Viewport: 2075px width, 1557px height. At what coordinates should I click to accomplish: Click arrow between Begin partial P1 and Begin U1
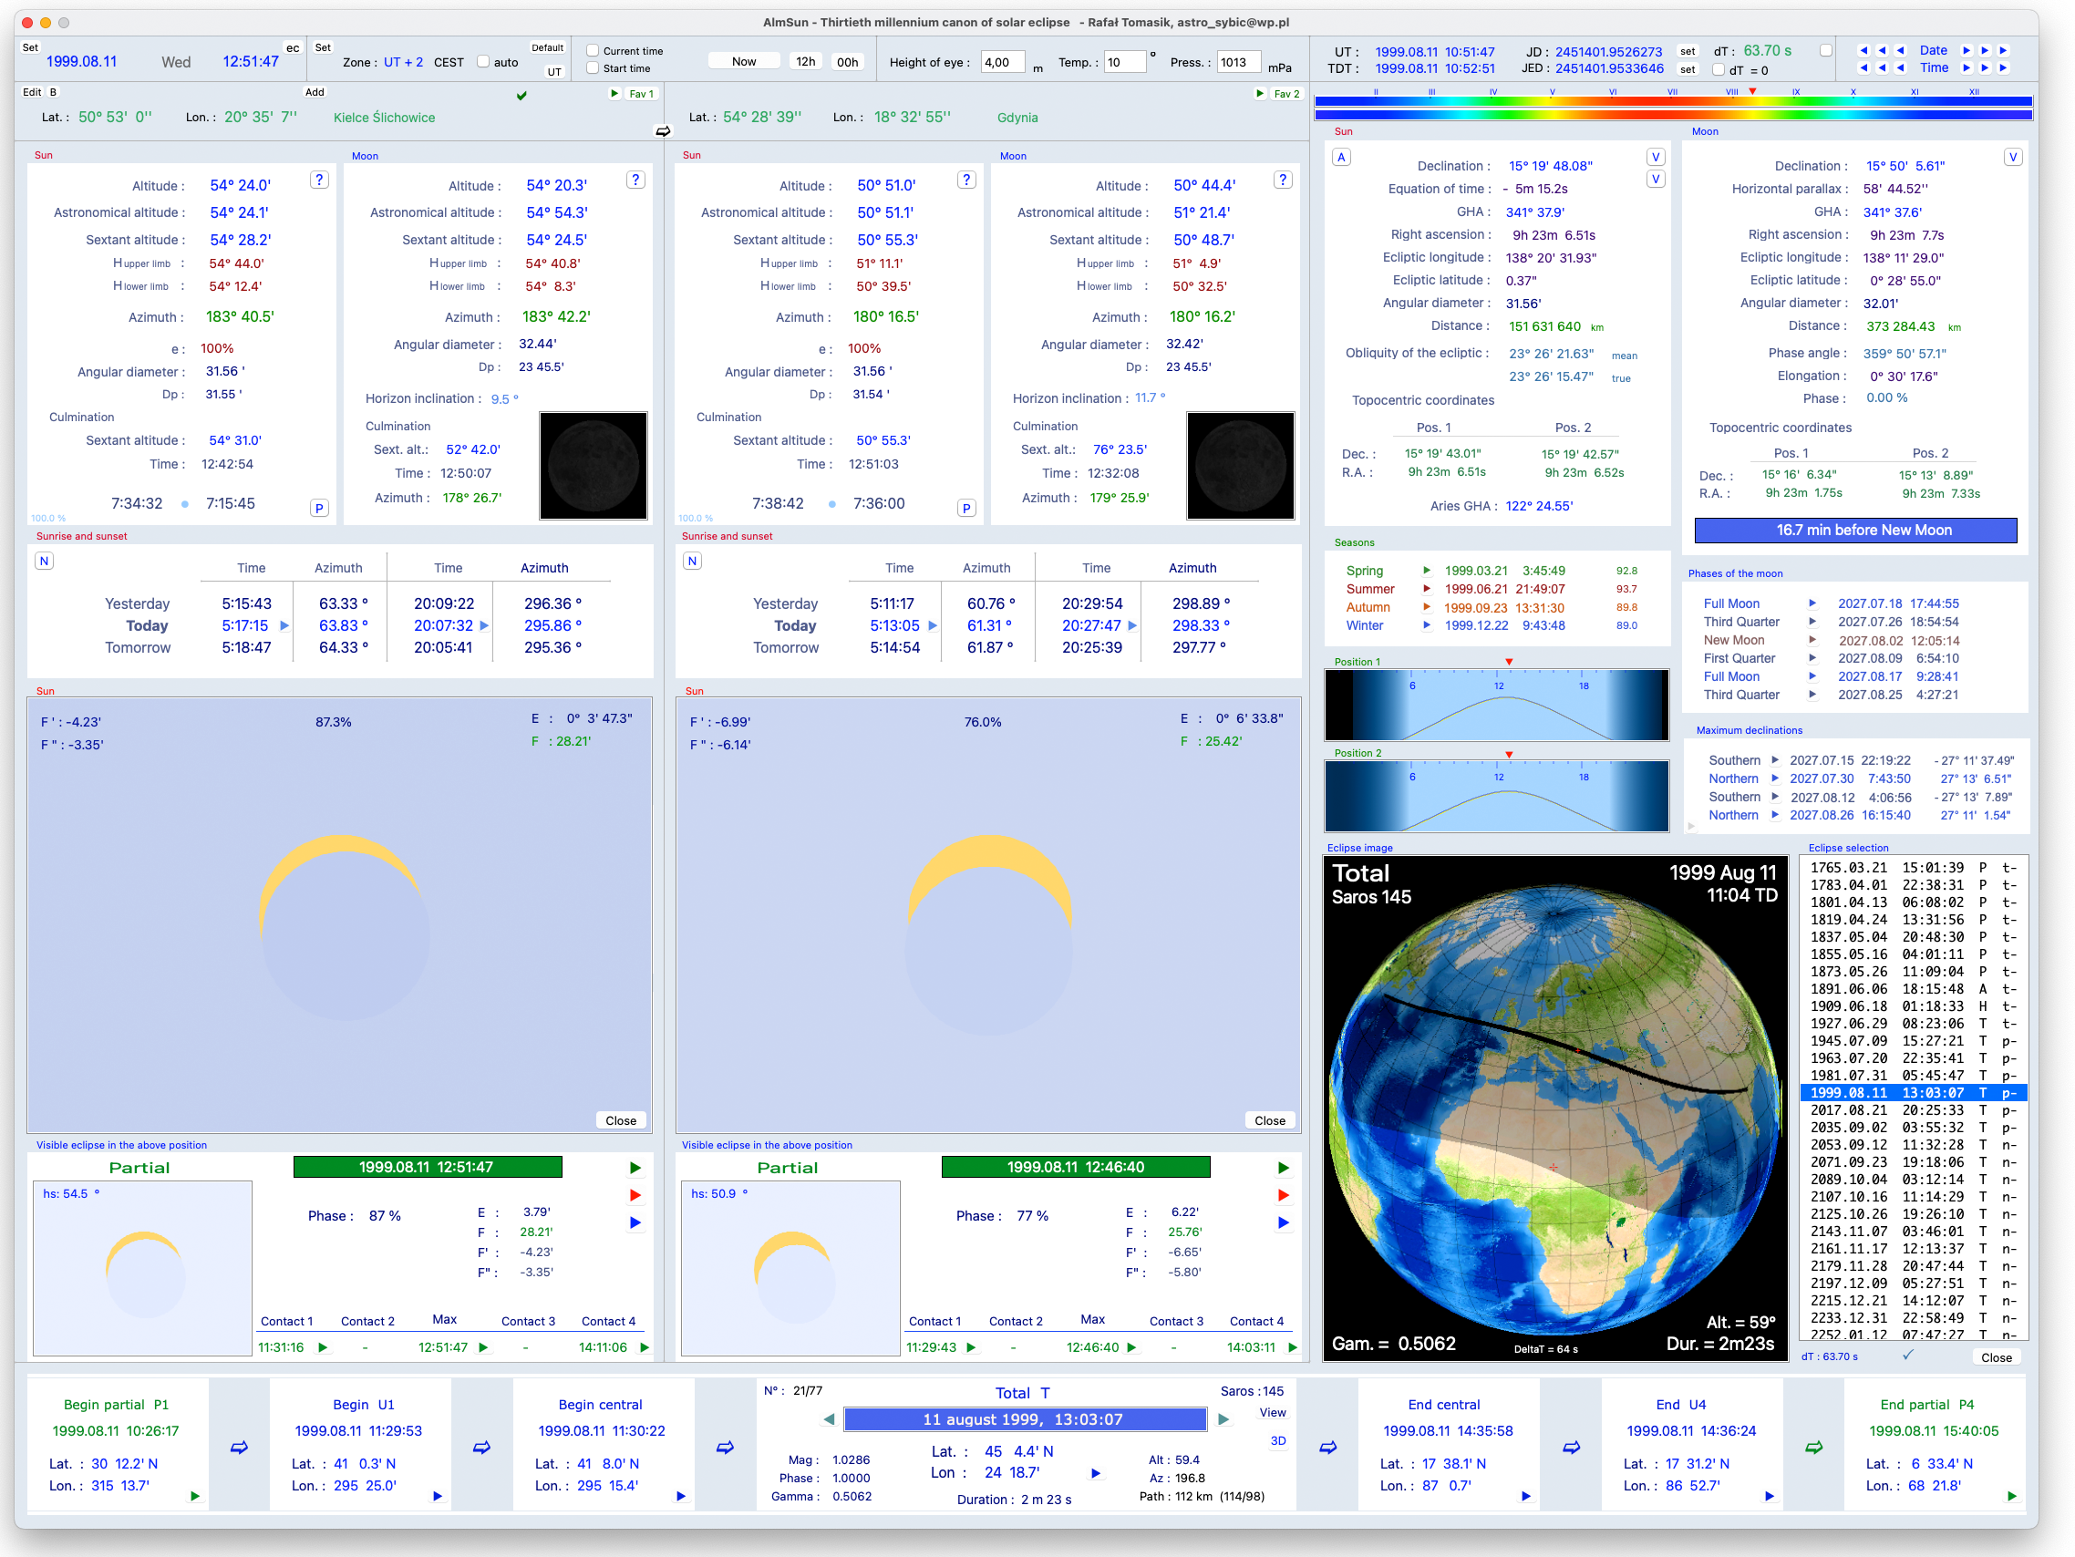click(x=239, y=1448)
